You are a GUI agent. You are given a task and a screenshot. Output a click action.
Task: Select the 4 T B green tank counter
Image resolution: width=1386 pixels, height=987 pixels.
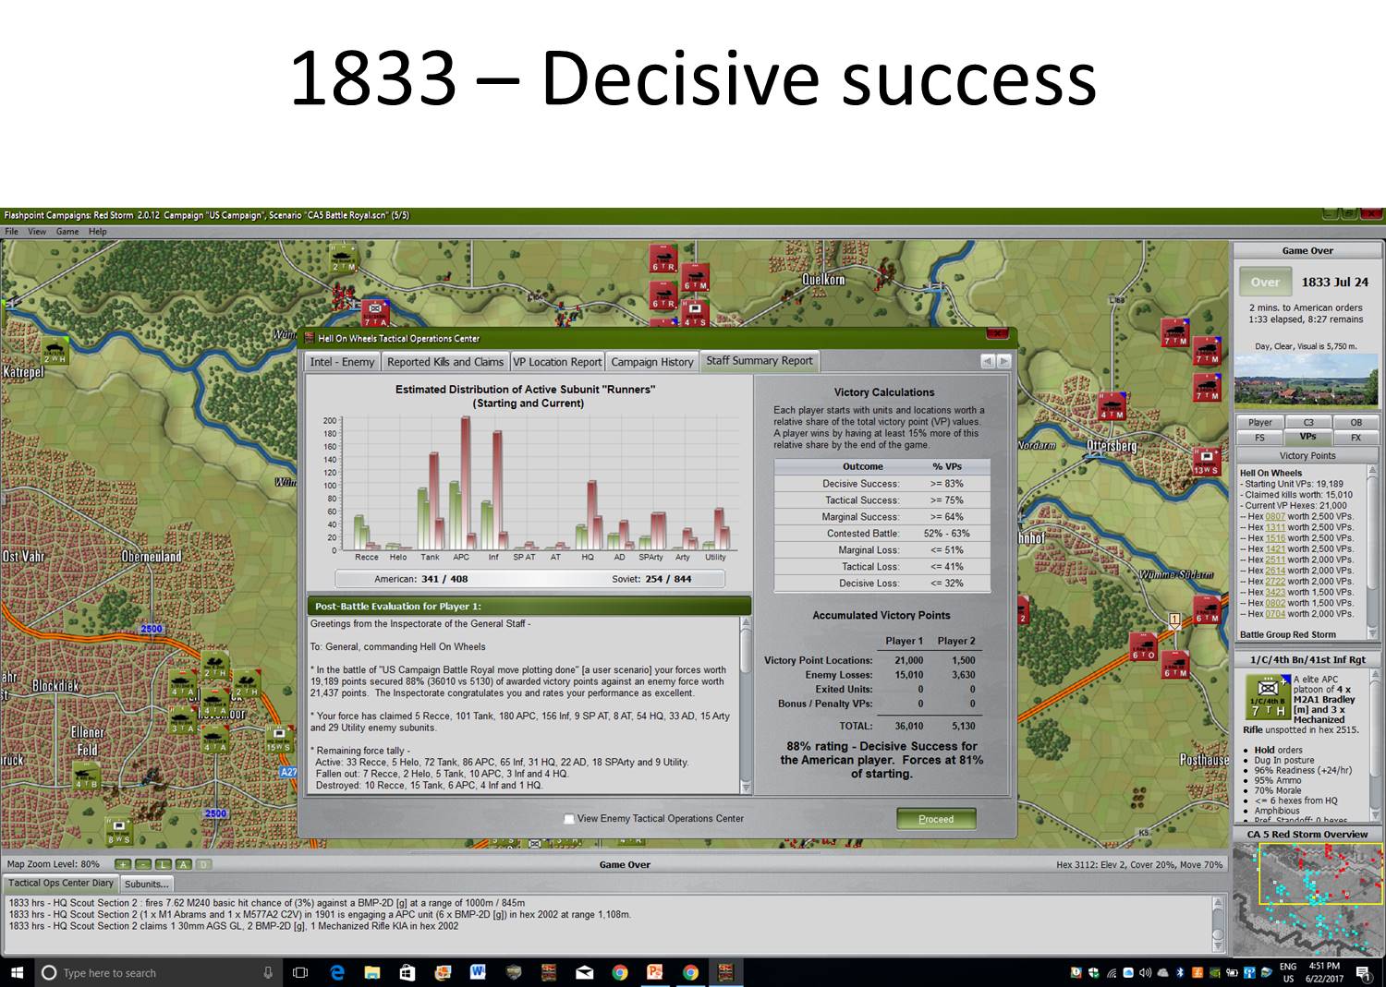(x=85, y=774)
